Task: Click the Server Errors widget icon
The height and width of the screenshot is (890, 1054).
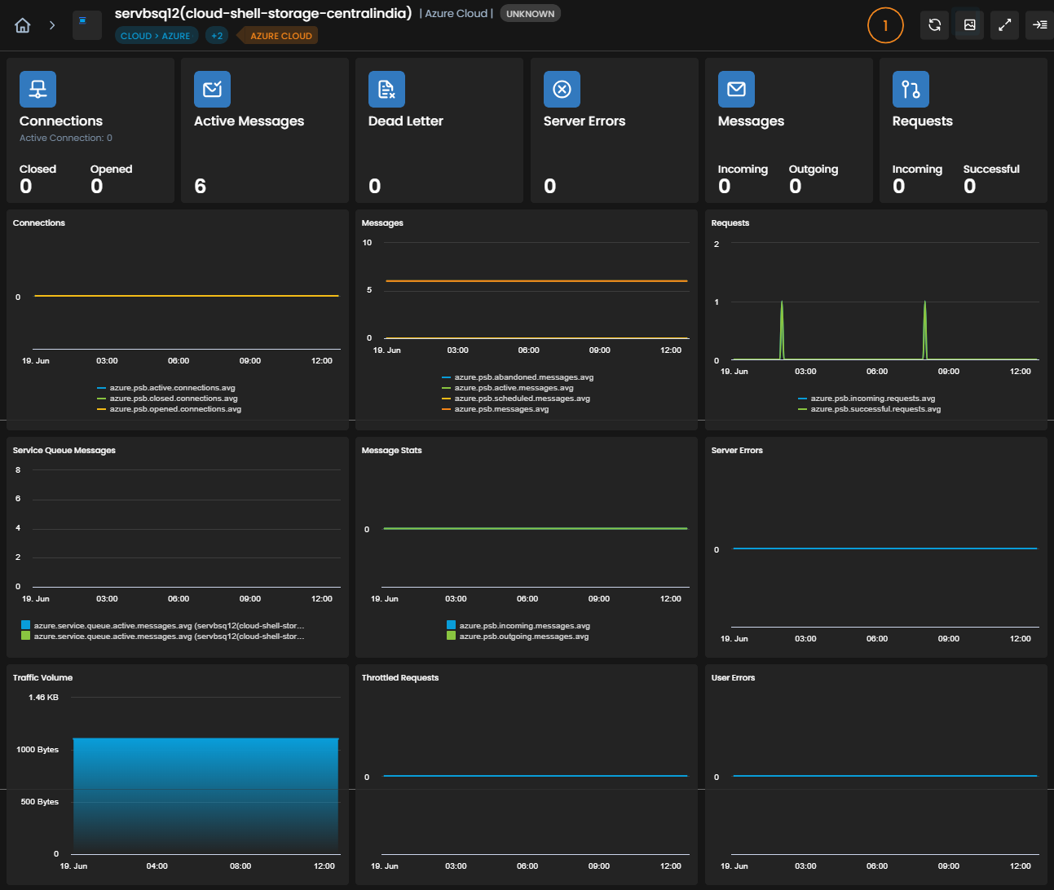Action: tap(562, 89)
